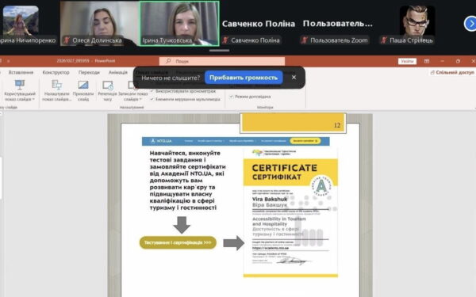The width and height of the screenshot is (476, 297).
Task: Click muted microphone icon beside Савченко Поліна label
Action: pyautogui.click(x=225, y=40)
